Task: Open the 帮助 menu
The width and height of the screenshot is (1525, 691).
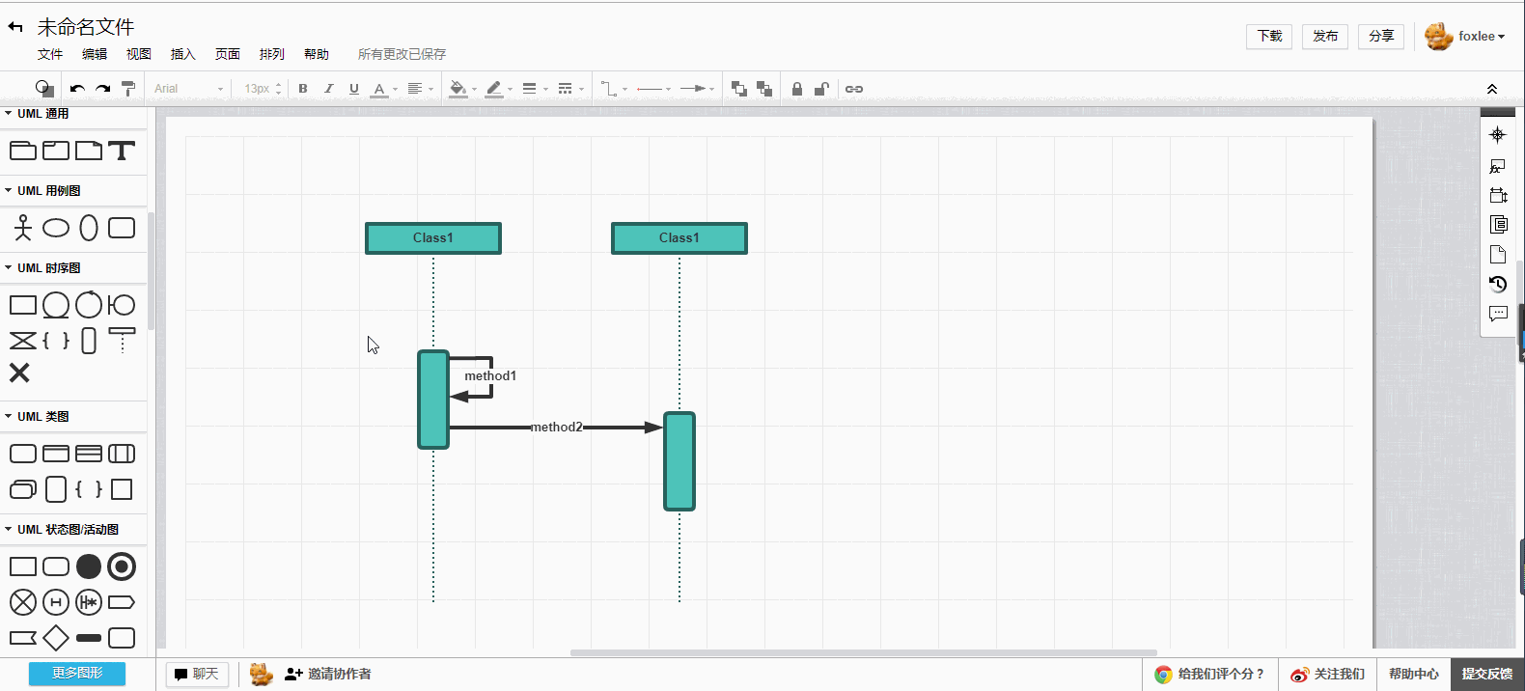Action: pyautogui.click(x=317, y=54)
